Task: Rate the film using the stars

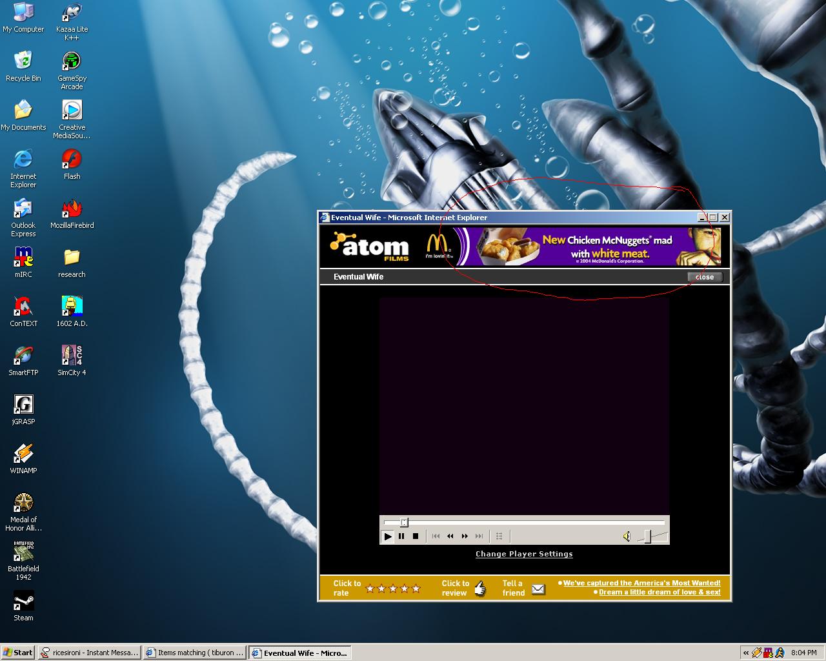Action: coord(393,589)
